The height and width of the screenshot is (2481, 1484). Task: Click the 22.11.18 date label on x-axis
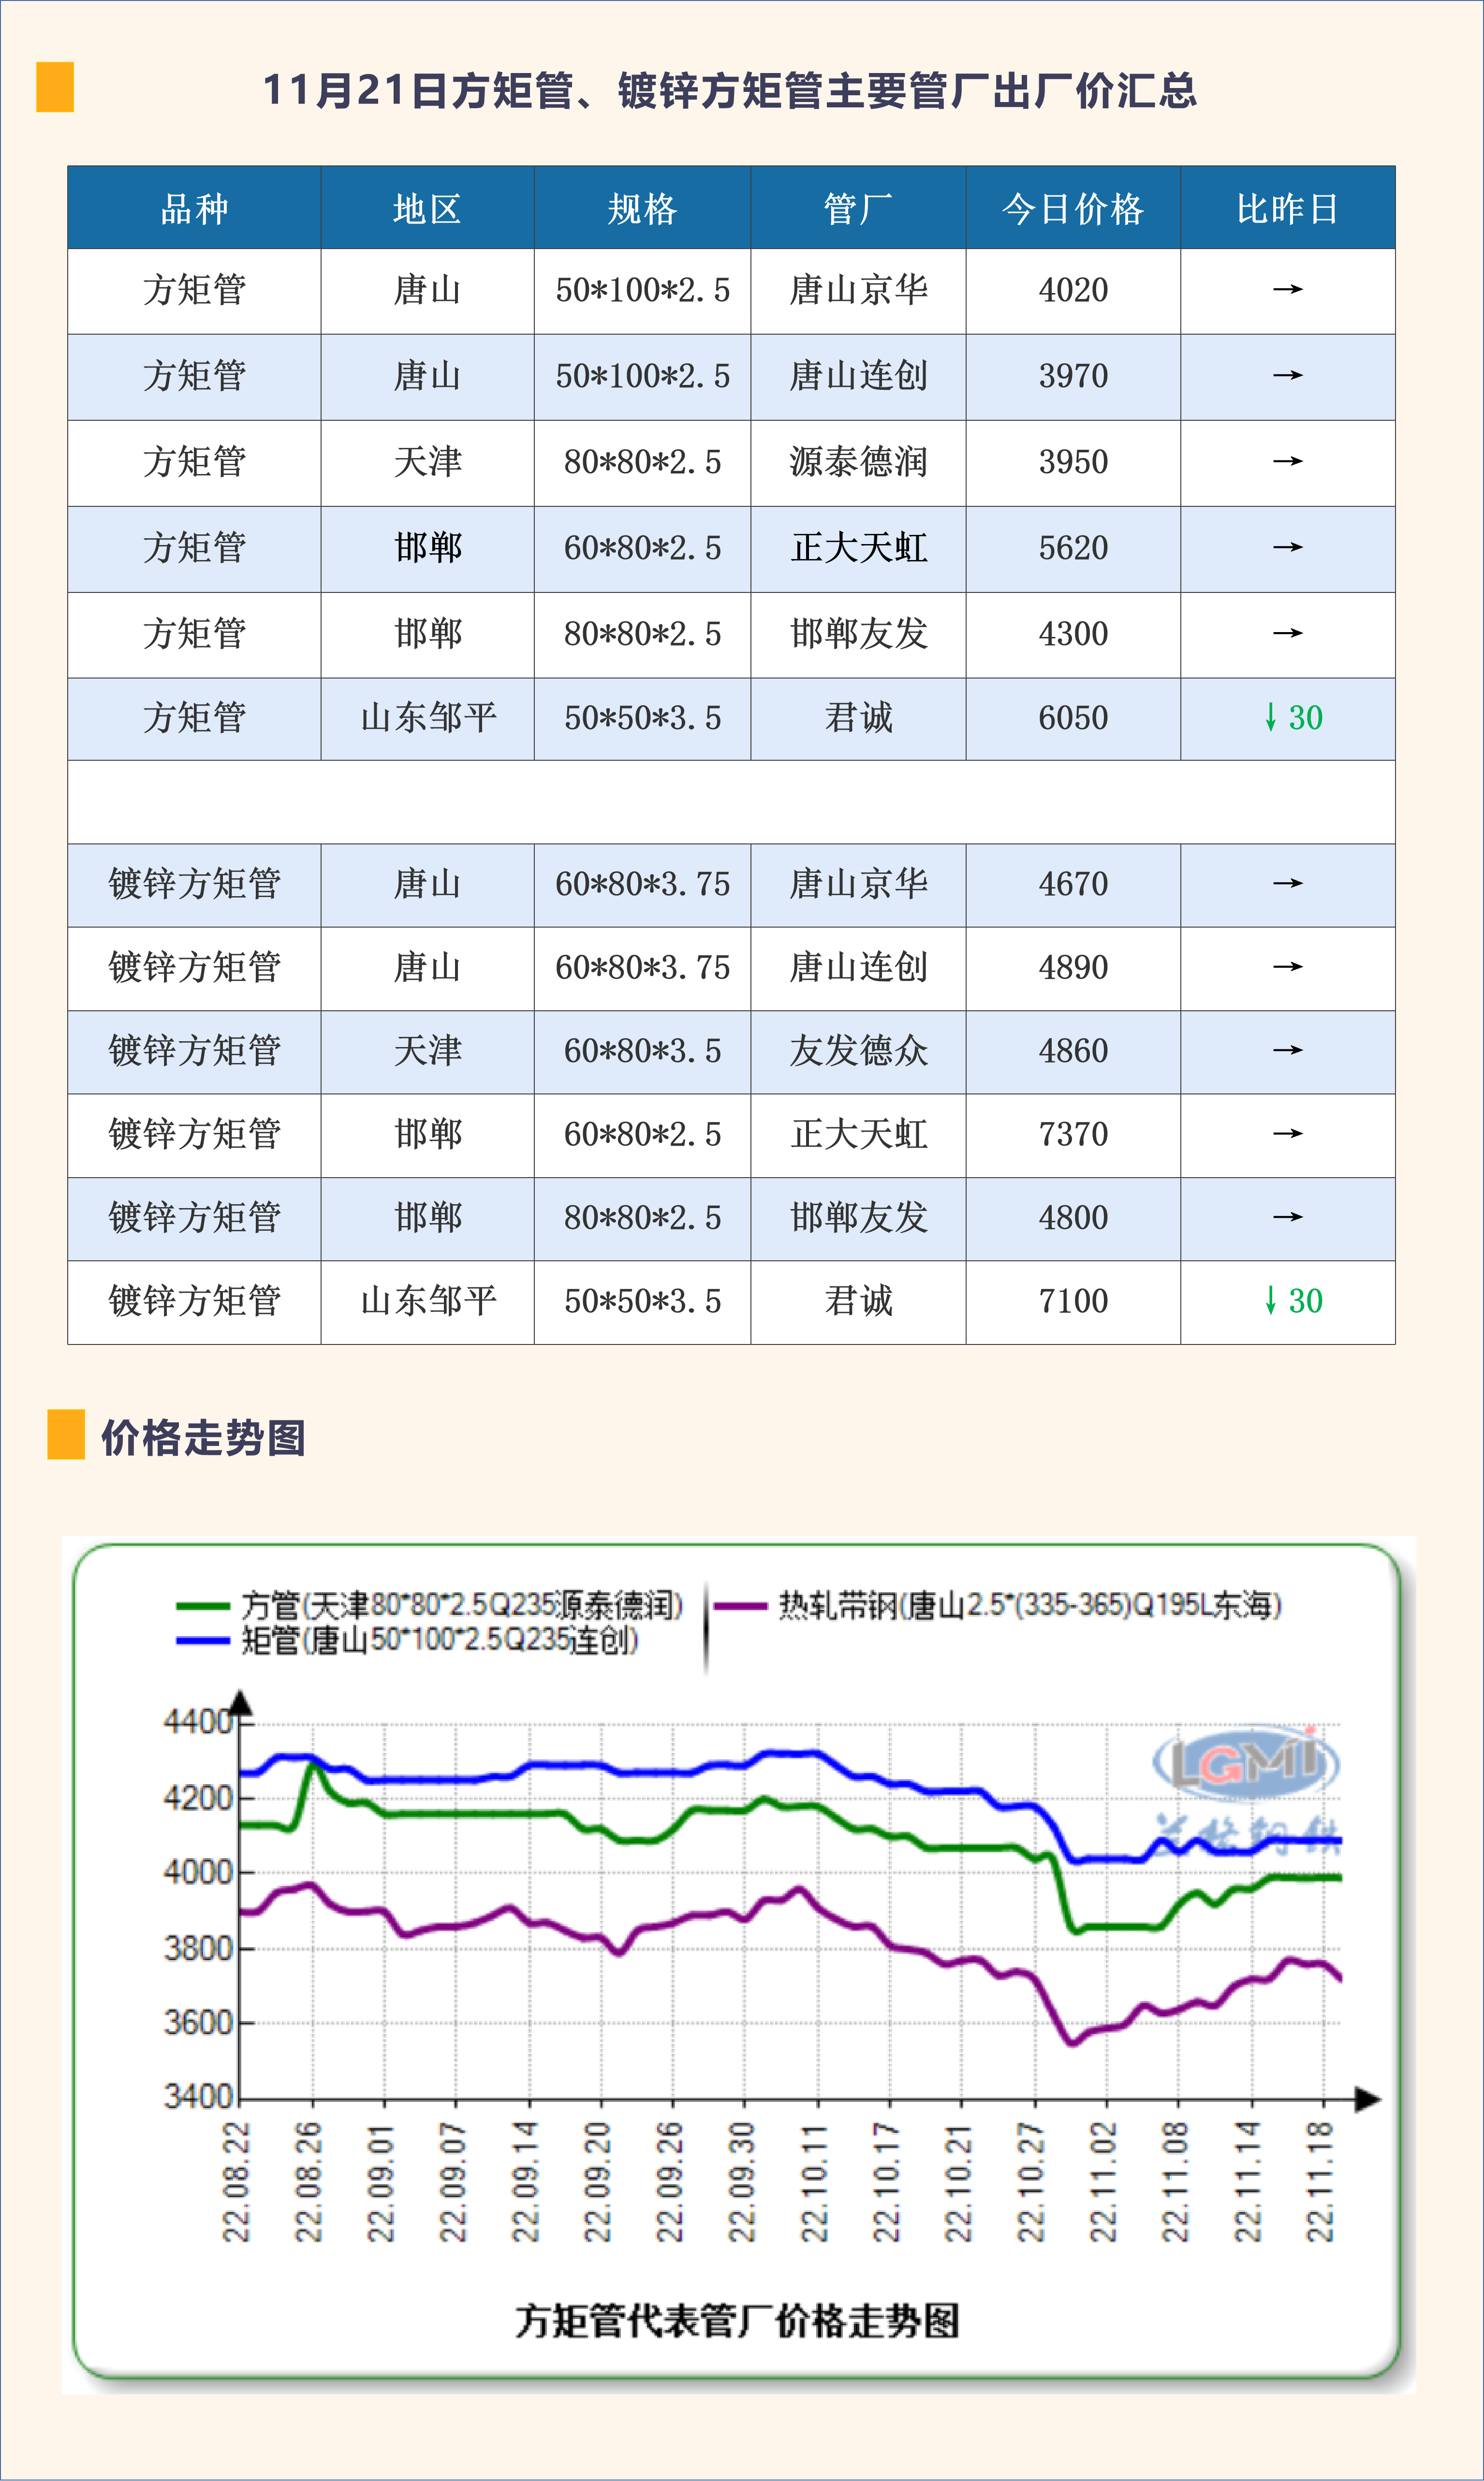click(1321, 2183)
